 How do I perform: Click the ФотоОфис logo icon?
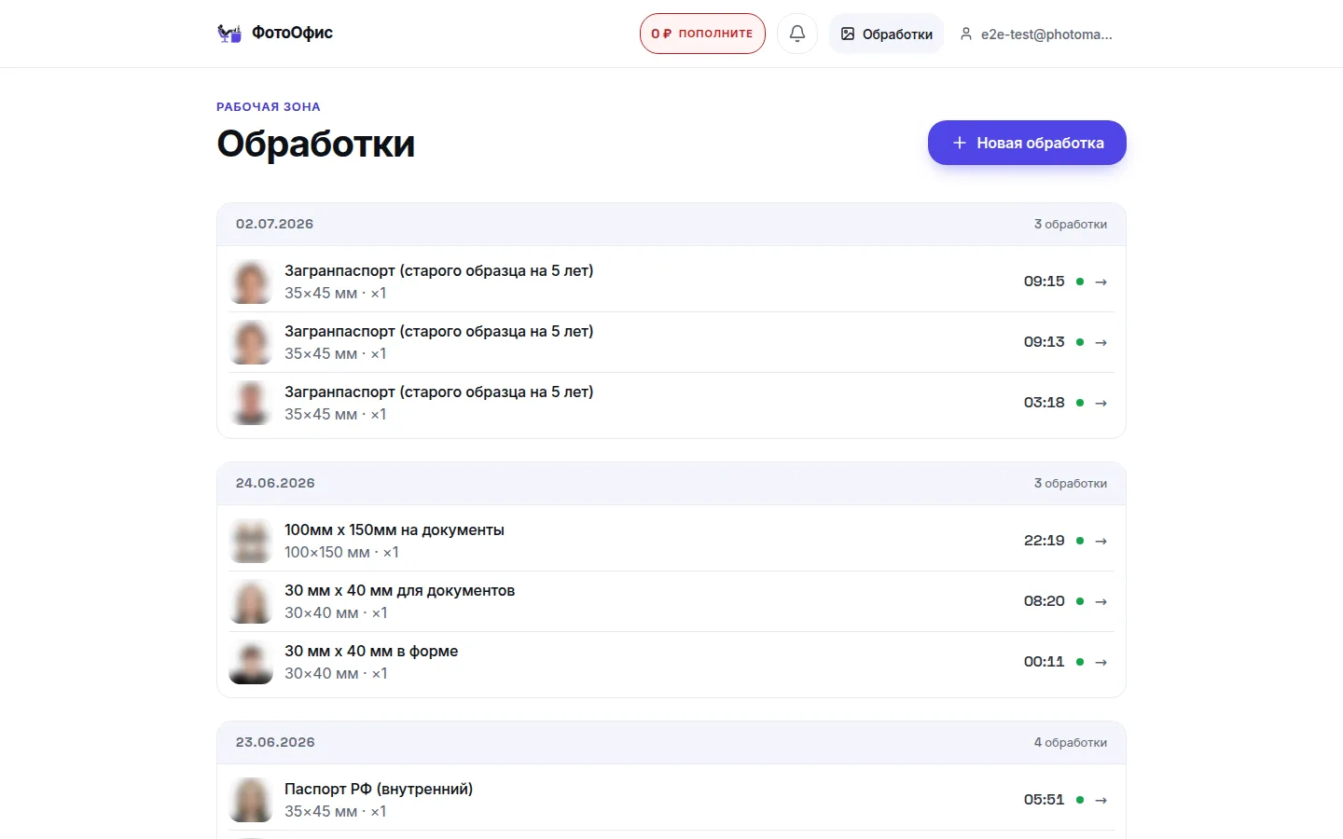pyautogui.click(x=229, y=34)
